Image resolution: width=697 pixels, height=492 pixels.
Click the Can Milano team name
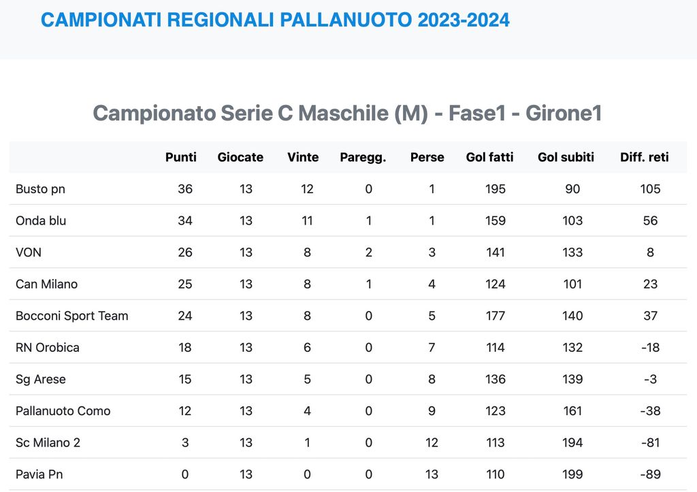(x=46, y=284)
